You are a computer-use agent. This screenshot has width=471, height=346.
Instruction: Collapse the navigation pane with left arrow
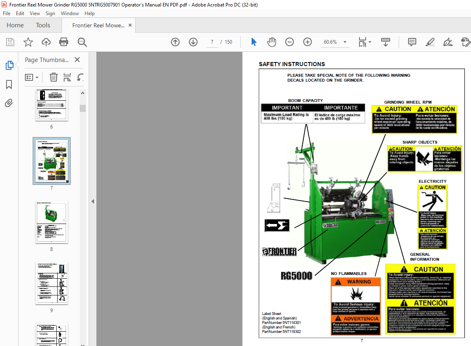click(x=93, y=202)
